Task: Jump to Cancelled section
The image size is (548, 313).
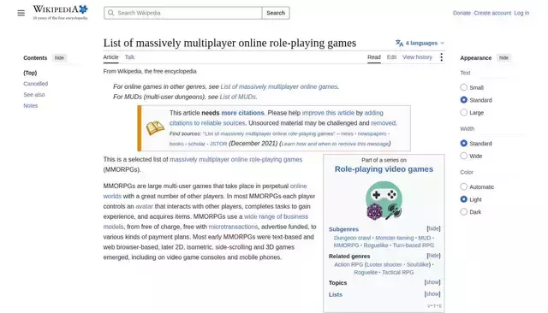Action: pos(36,84)
